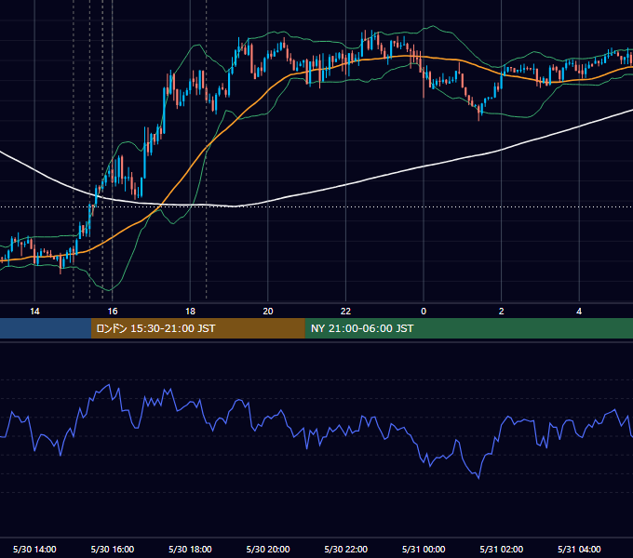Select the 5/30 22:00 time label
Screen dimensions: 633x558
pyautogui.click(x=346, y=549)
